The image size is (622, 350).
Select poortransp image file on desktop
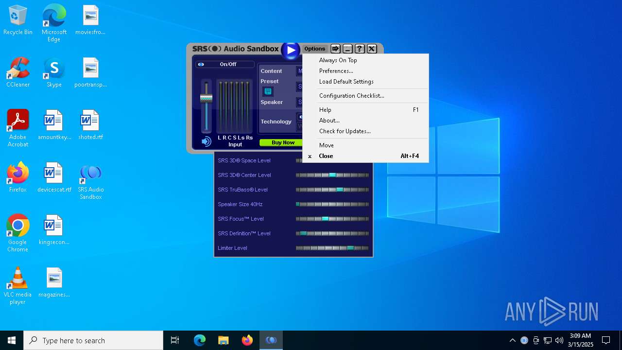coord(91,72)
